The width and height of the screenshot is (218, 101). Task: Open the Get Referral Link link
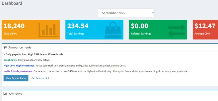click(40, 78)
